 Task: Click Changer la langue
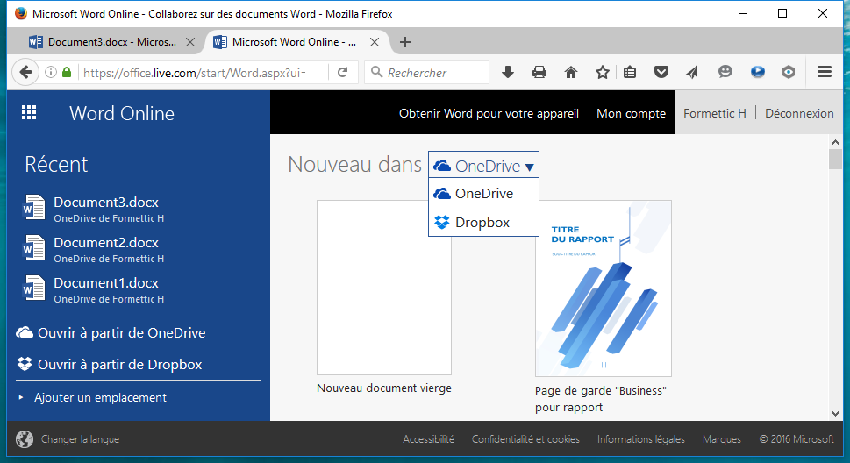pyautogui.click(x=80, y=439)
